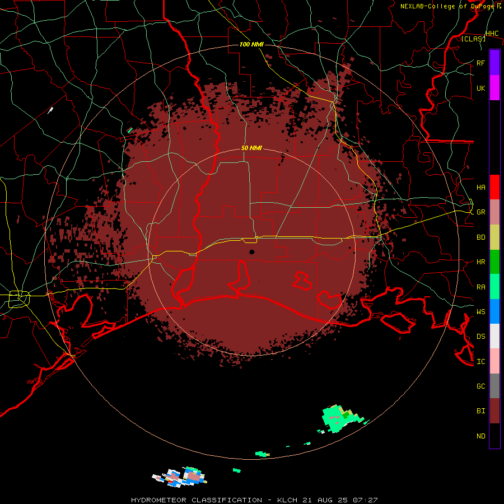Click the HA legend label

(x=481, y=187)
